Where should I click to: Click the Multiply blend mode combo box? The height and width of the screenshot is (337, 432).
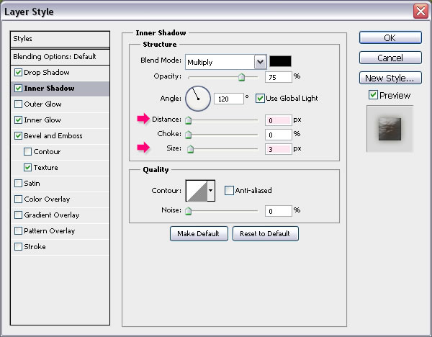225,62
